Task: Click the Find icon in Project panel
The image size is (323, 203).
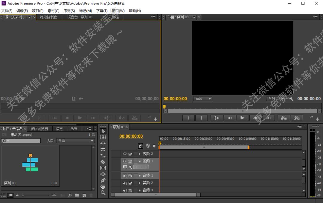Action: click(70, 196)
